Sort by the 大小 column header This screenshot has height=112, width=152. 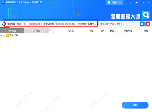(x=102, y=31)
